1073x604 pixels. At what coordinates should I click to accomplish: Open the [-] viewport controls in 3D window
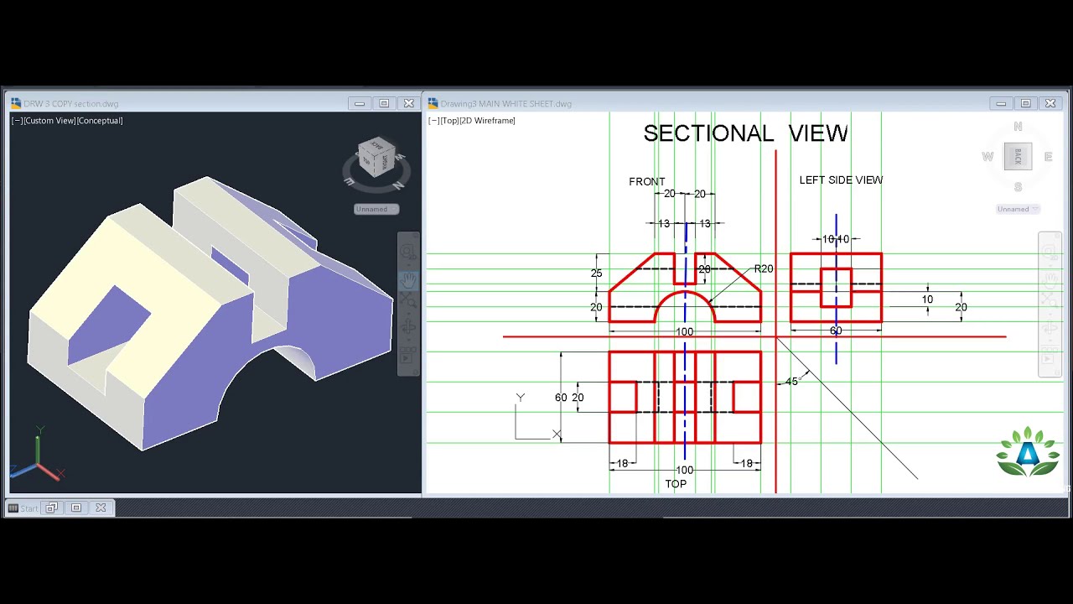[x=17, y=121]
